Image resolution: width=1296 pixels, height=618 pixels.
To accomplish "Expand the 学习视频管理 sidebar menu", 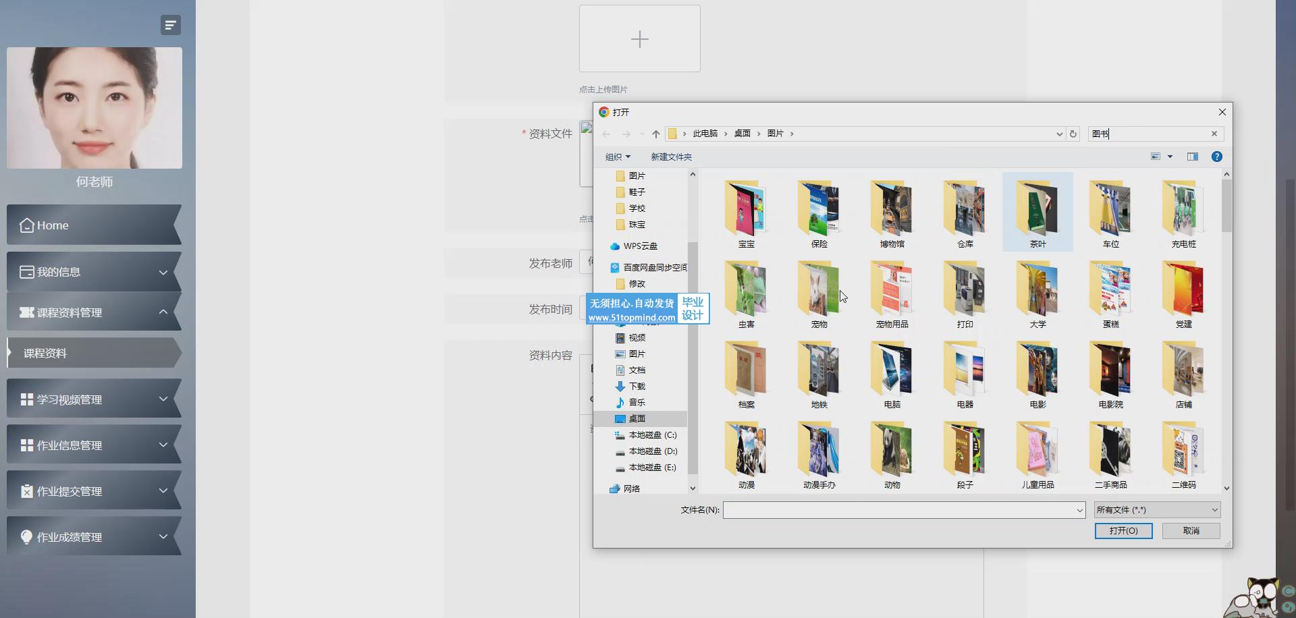I will point(94,399).
